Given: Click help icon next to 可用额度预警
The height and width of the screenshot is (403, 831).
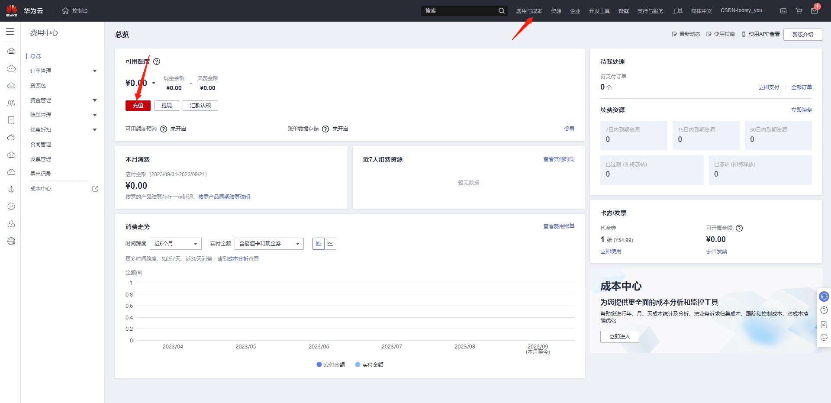Looking at the screenshot, I should tap(164, 129).
